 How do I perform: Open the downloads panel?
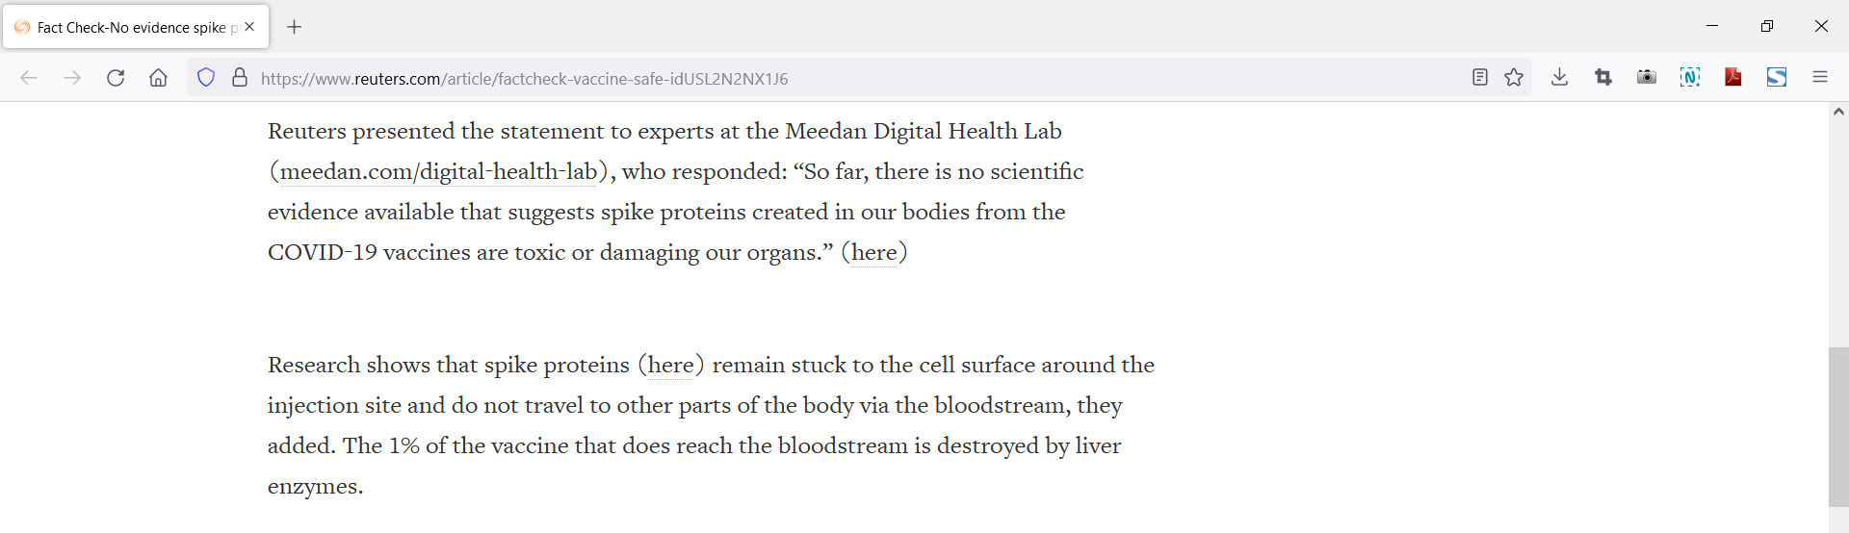[x=1559, y=78]
